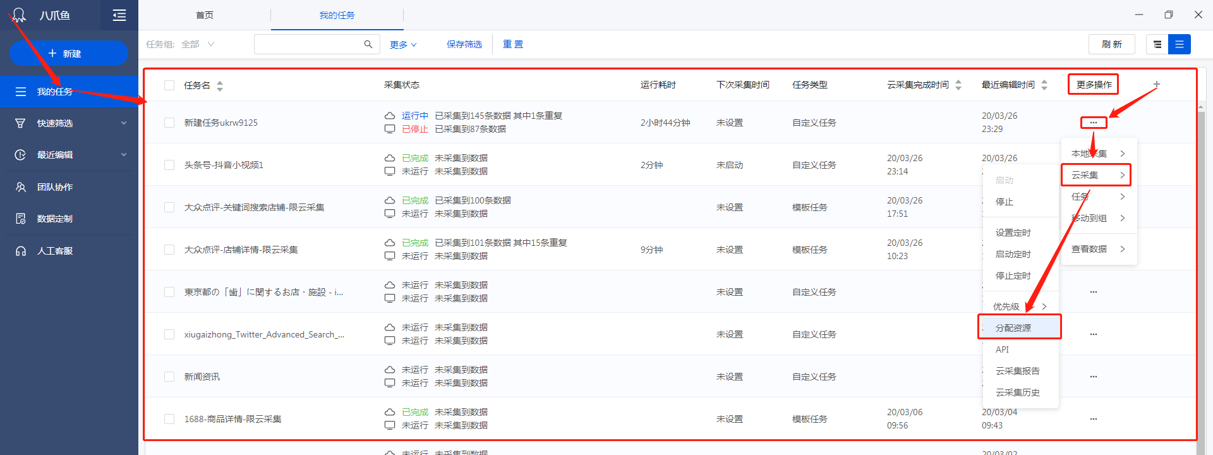The image size is (1213, 455).
Task: Click the 更多操作 column header
Action: coord(1094,85)
